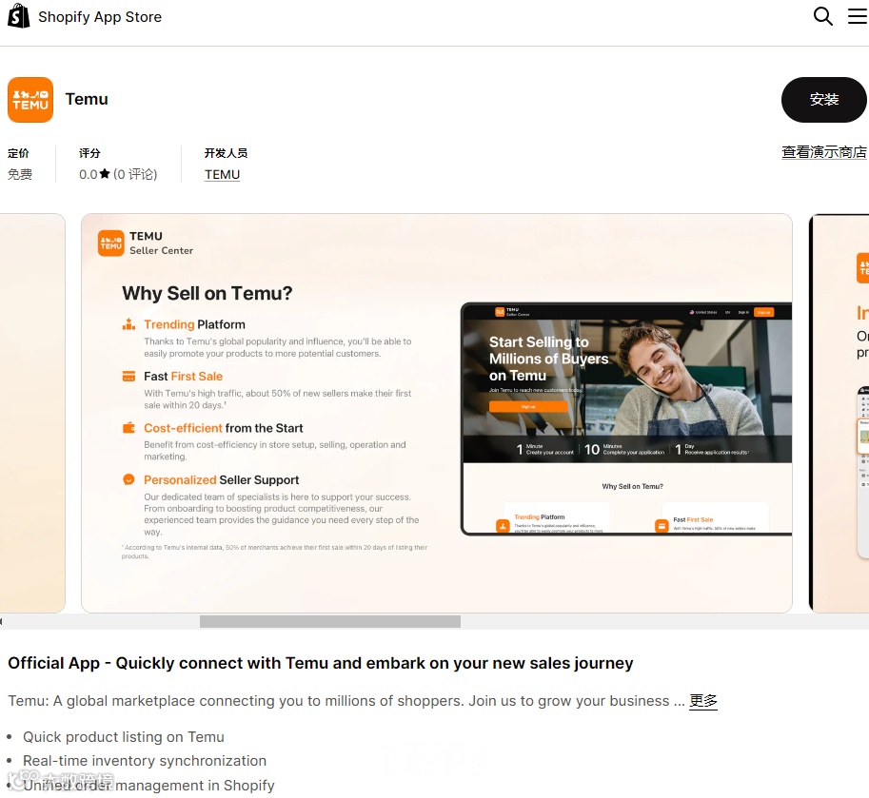Click the left scrollbar arrow
The width and height of the screenshot is (869, 798).
tap(2, 621)
